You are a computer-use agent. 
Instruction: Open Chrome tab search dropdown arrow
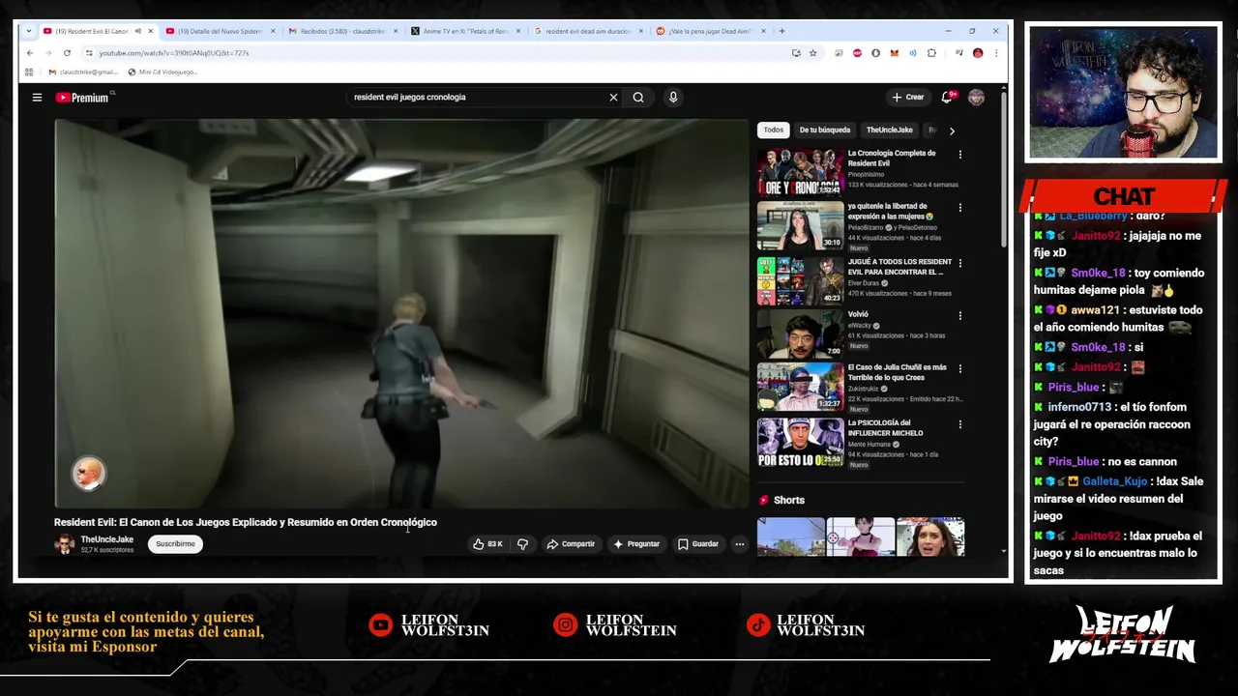(x=29, y=31)
